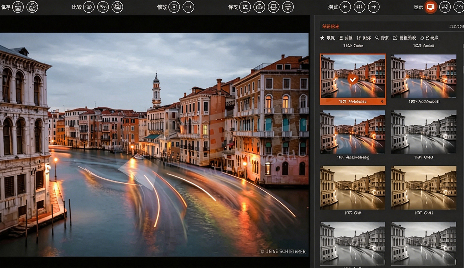Click the fit-to-frame dotted square icon

[x=174, y=7]
